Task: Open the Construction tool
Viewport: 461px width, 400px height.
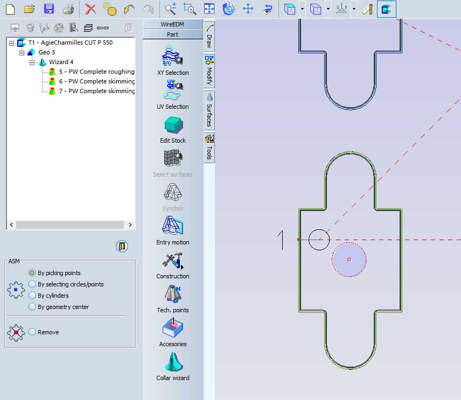Action: coord(173,261)
